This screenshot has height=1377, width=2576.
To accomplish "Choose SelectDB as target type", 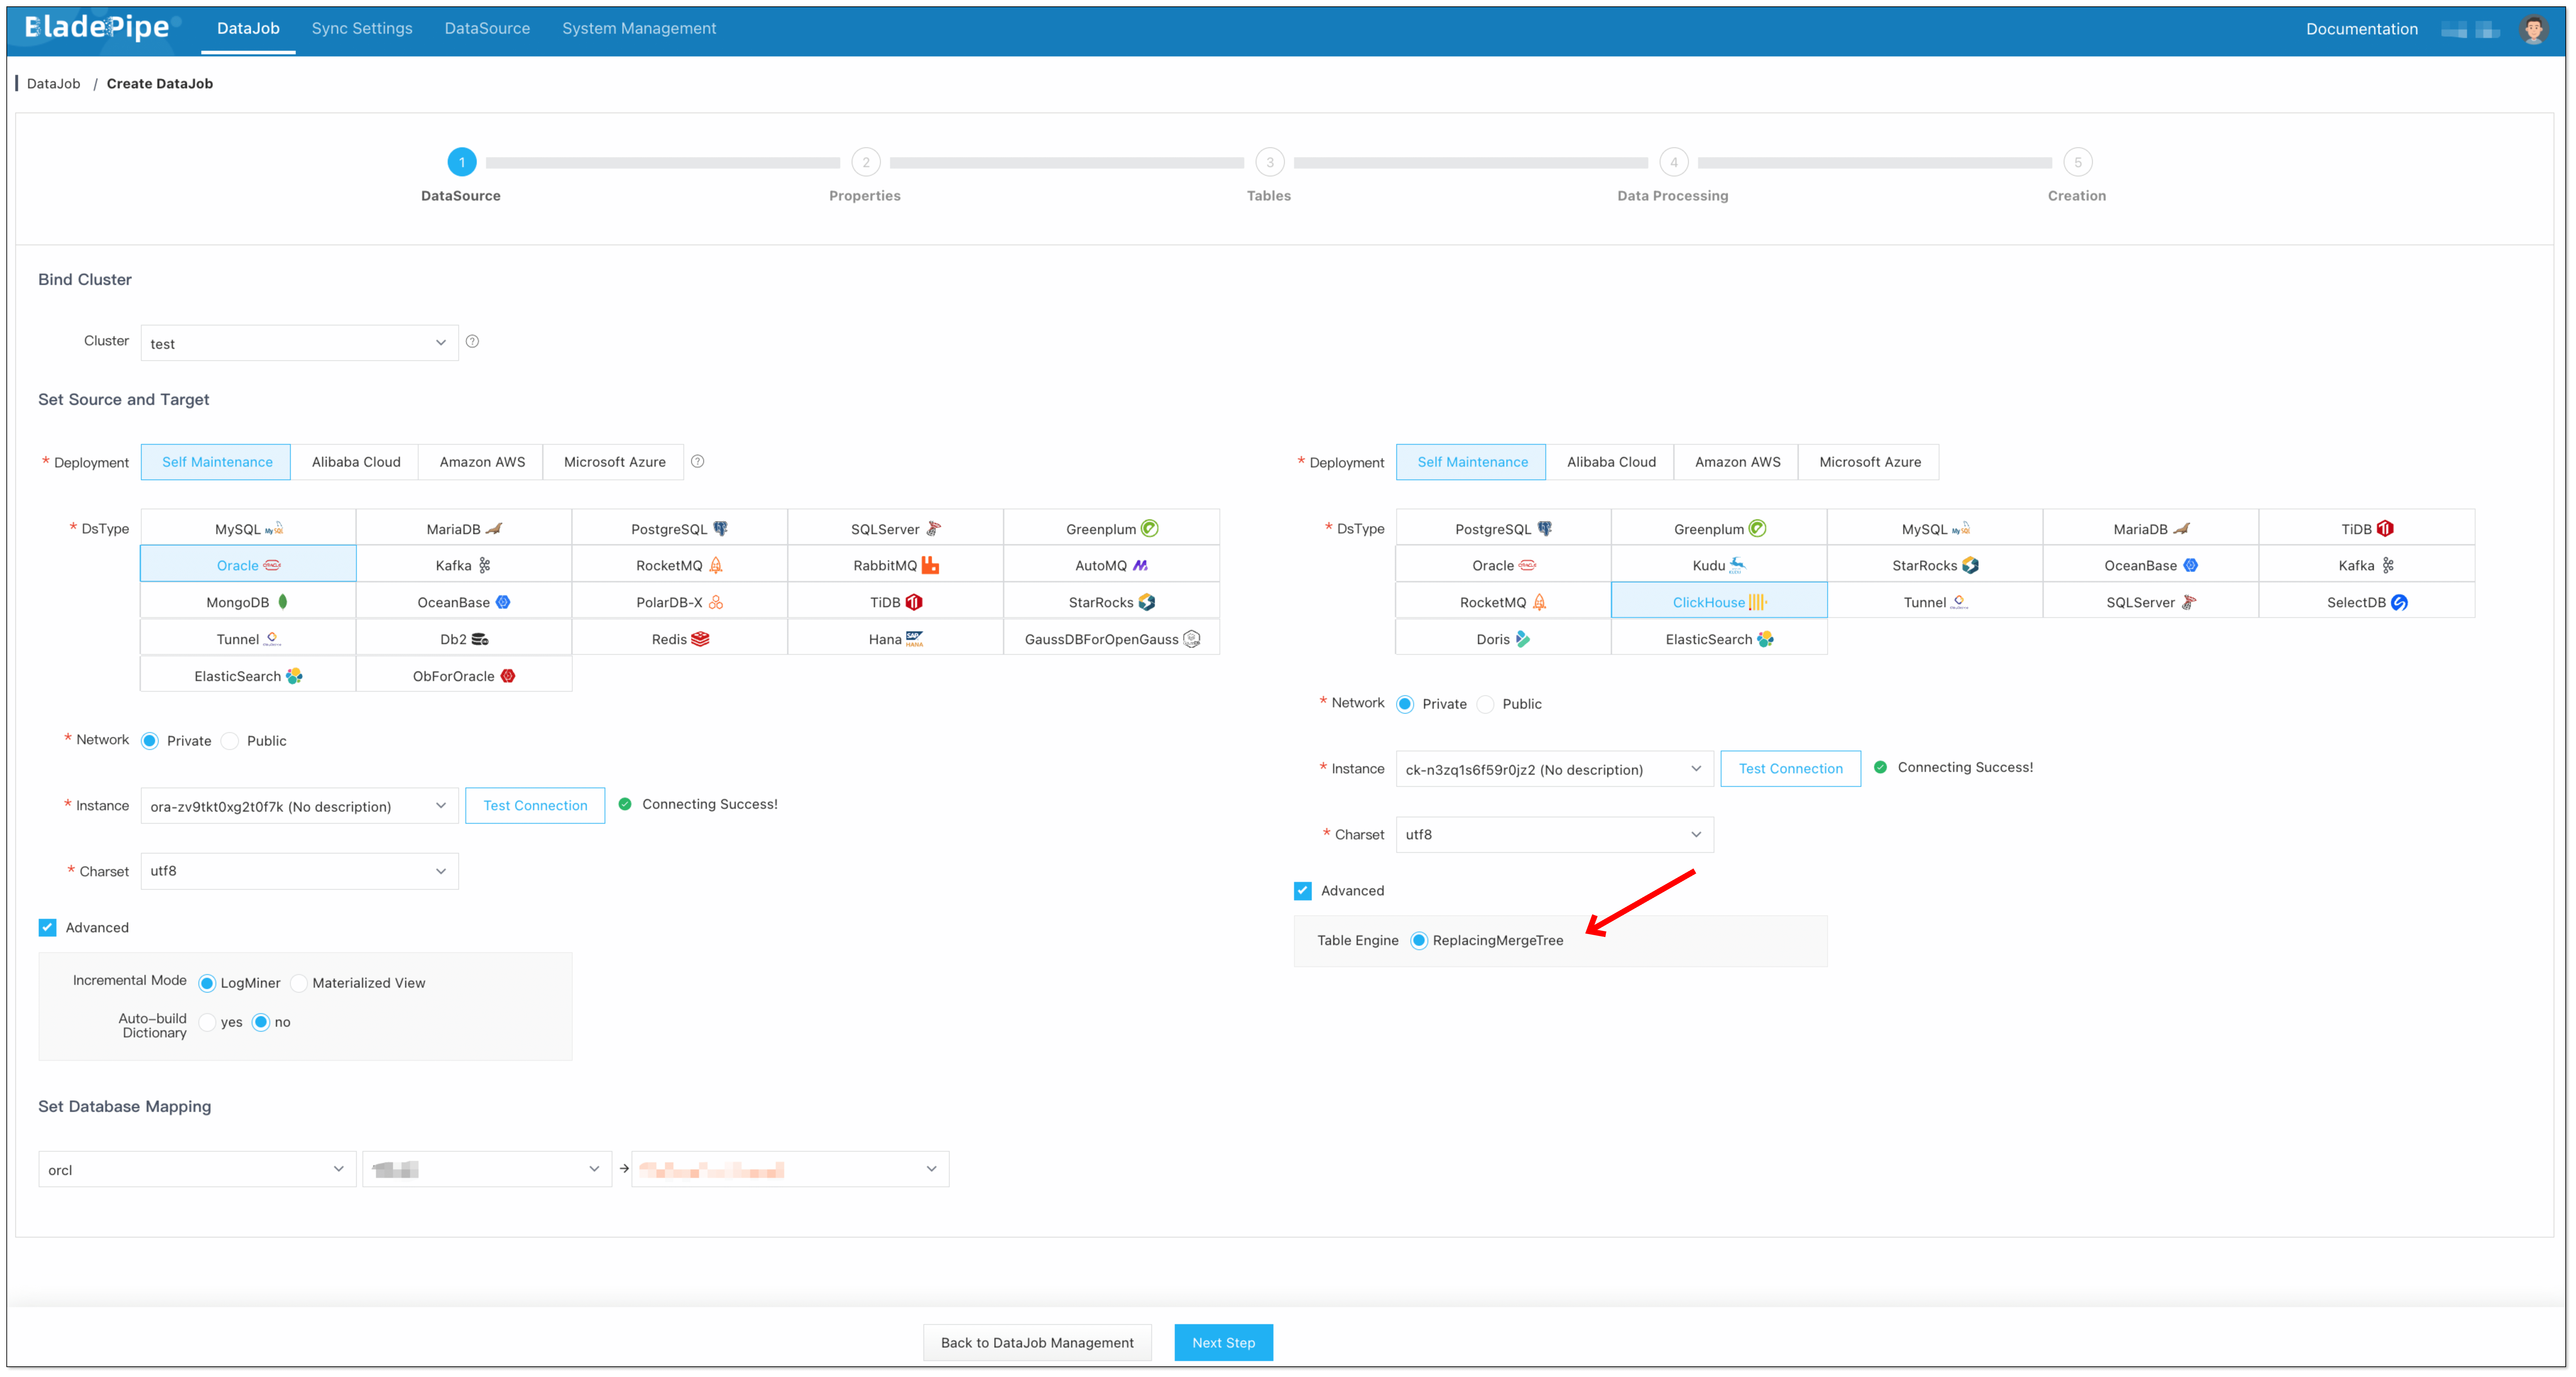I will [2365, 602].
